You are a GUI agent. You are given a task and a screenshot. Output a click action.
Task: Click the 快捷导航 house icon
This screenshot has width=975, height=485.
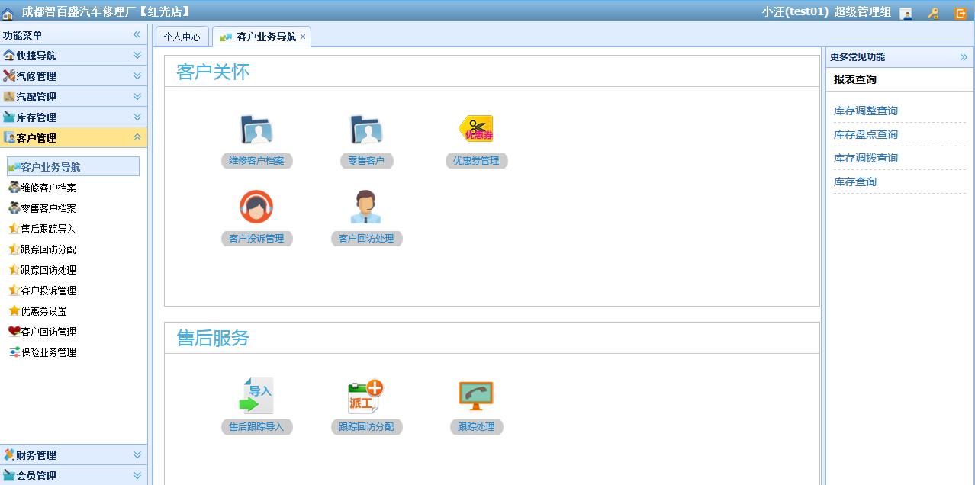[9, 55]
